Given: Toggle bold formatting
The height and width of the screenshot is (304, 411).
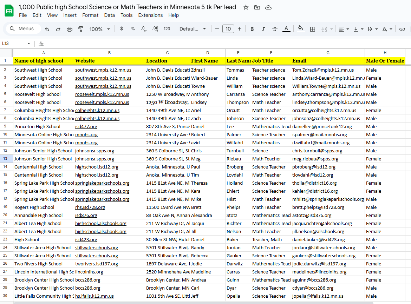Looking at the screenshot, I should pos(252,29).
